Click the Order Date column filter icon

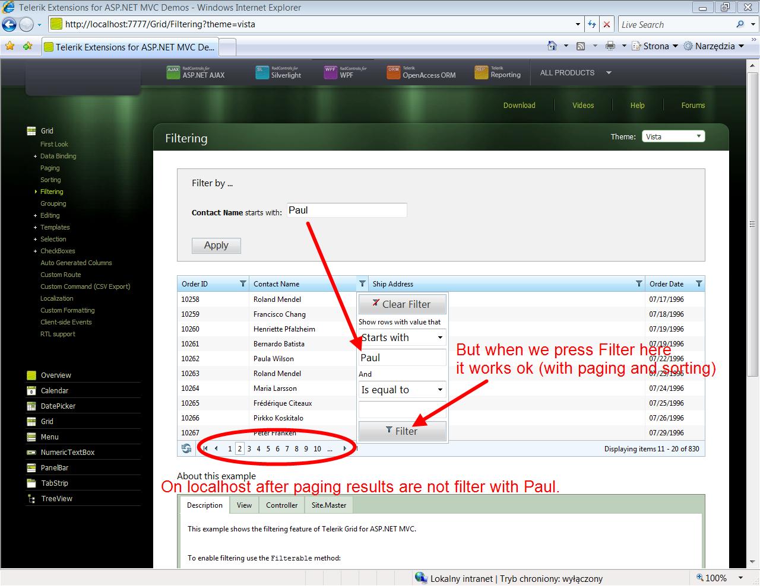pyautogui.click(x=699, y=284)
